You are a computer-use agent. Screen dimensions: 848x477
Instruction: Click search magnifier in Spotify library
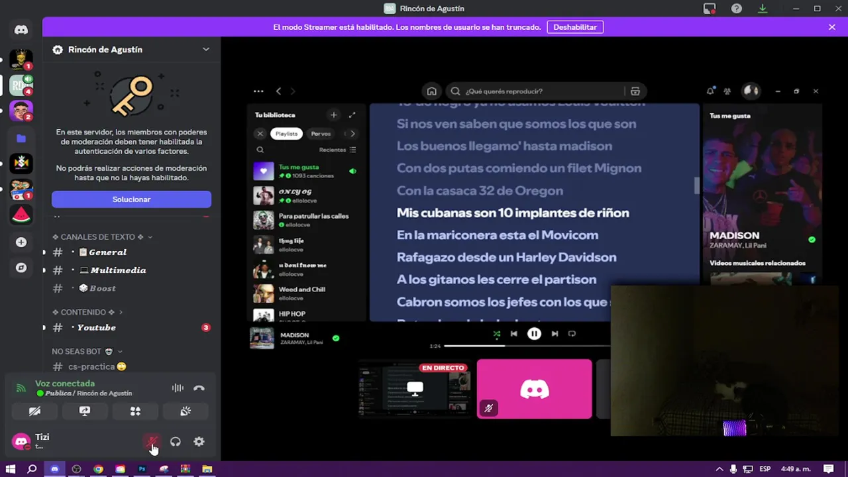tap(260, 150)
